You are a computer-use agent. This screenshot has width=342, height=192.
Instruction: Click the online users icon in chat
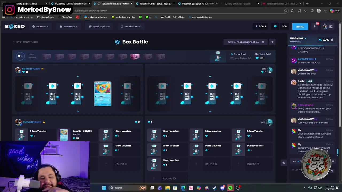tap(294, 161)
